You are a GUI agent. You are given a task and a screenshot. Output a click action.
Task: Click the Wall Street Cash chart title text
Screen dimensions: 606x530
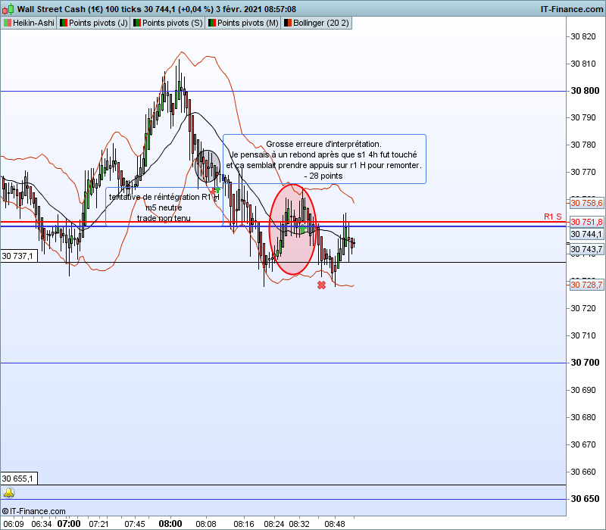click(157, 9)
